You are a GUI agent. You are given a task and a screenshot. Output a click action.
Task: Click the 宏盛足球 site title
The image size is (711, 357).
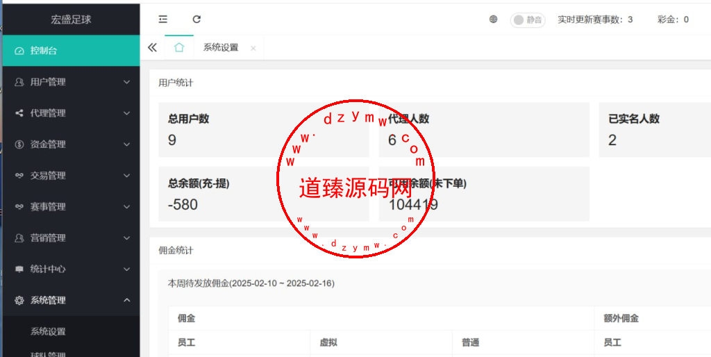72,19
